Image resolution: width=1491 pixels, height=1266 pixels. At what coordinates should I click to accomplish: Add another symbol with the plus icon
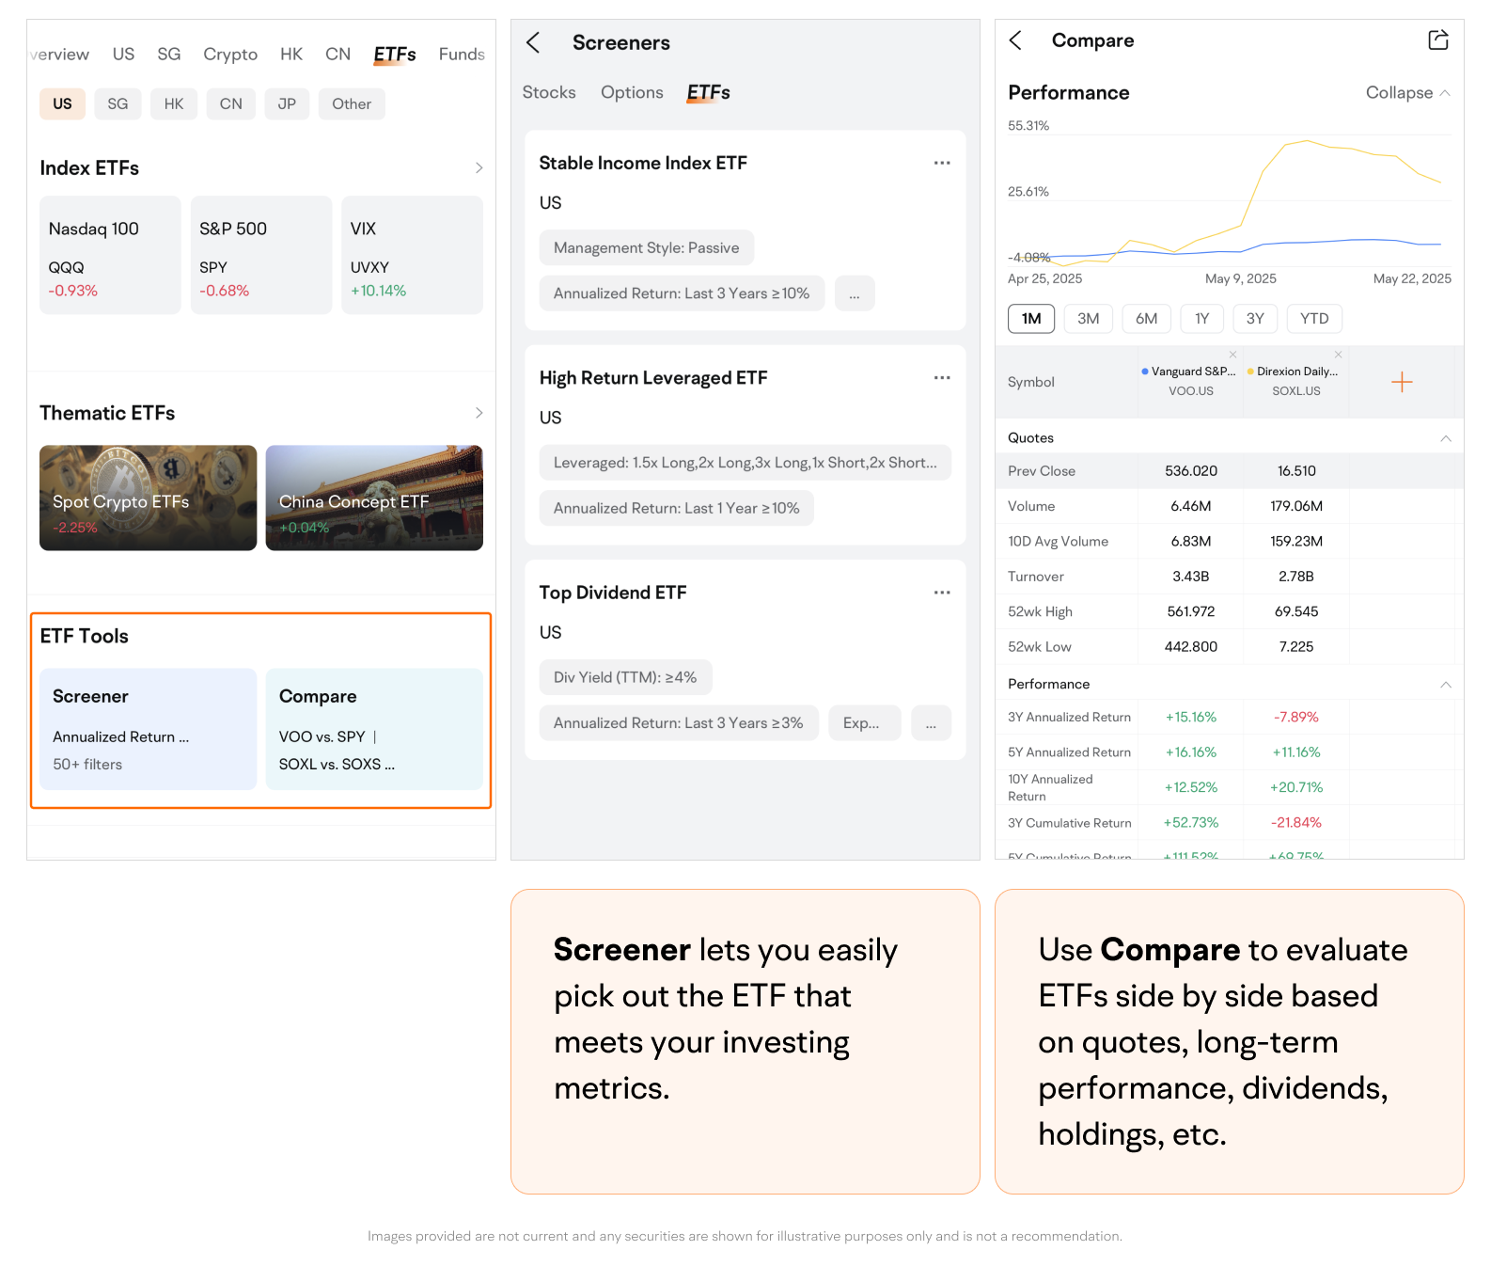point(1401,382)
